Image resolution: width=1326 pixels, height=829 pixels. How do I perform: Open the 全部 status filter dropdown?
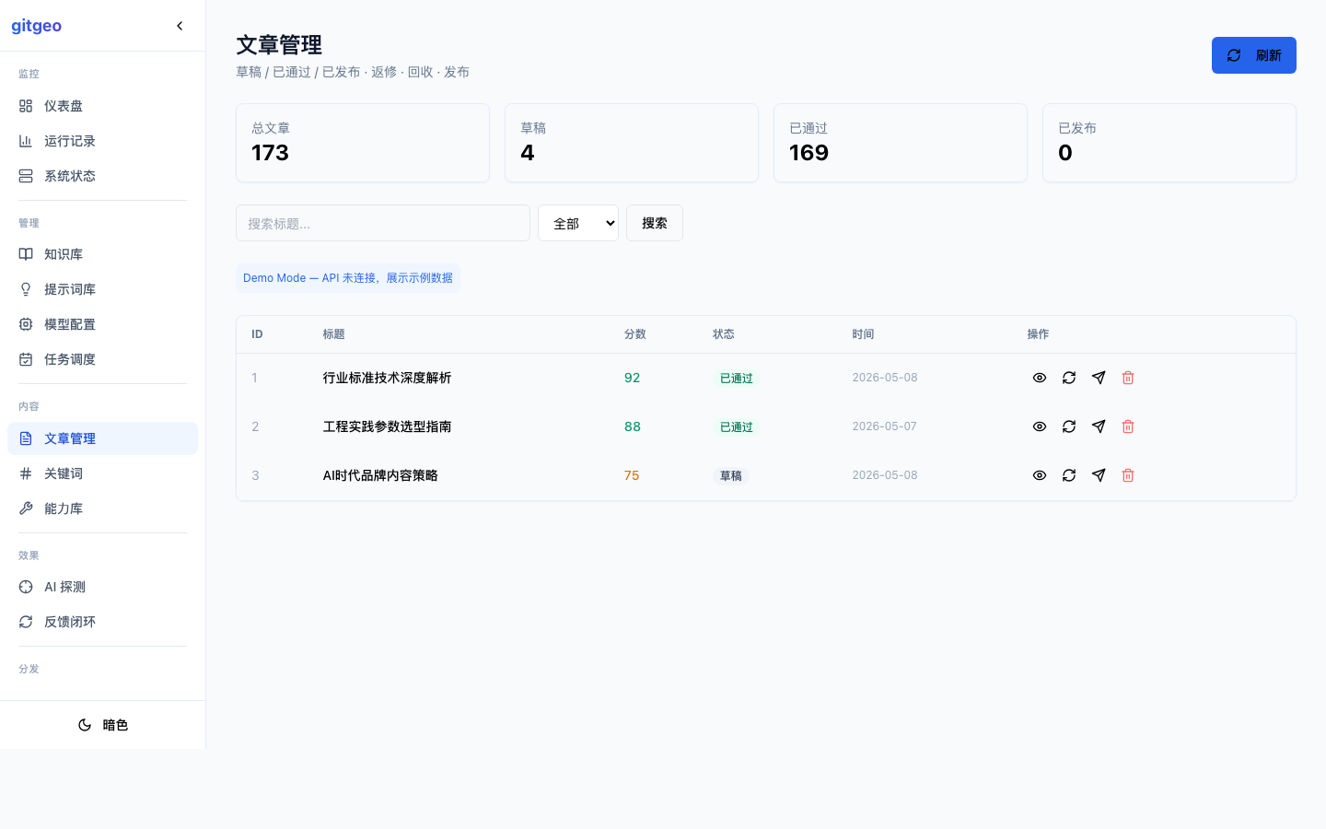click(578, 223)
